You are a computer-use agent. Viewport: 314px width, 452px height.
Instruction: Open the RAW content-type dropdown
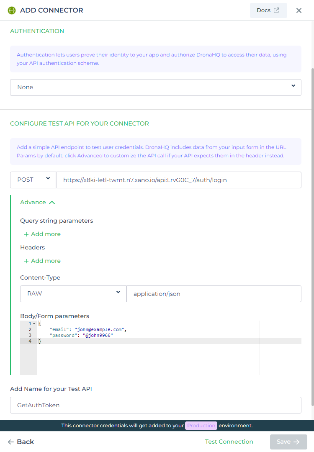tap(73, 294)
